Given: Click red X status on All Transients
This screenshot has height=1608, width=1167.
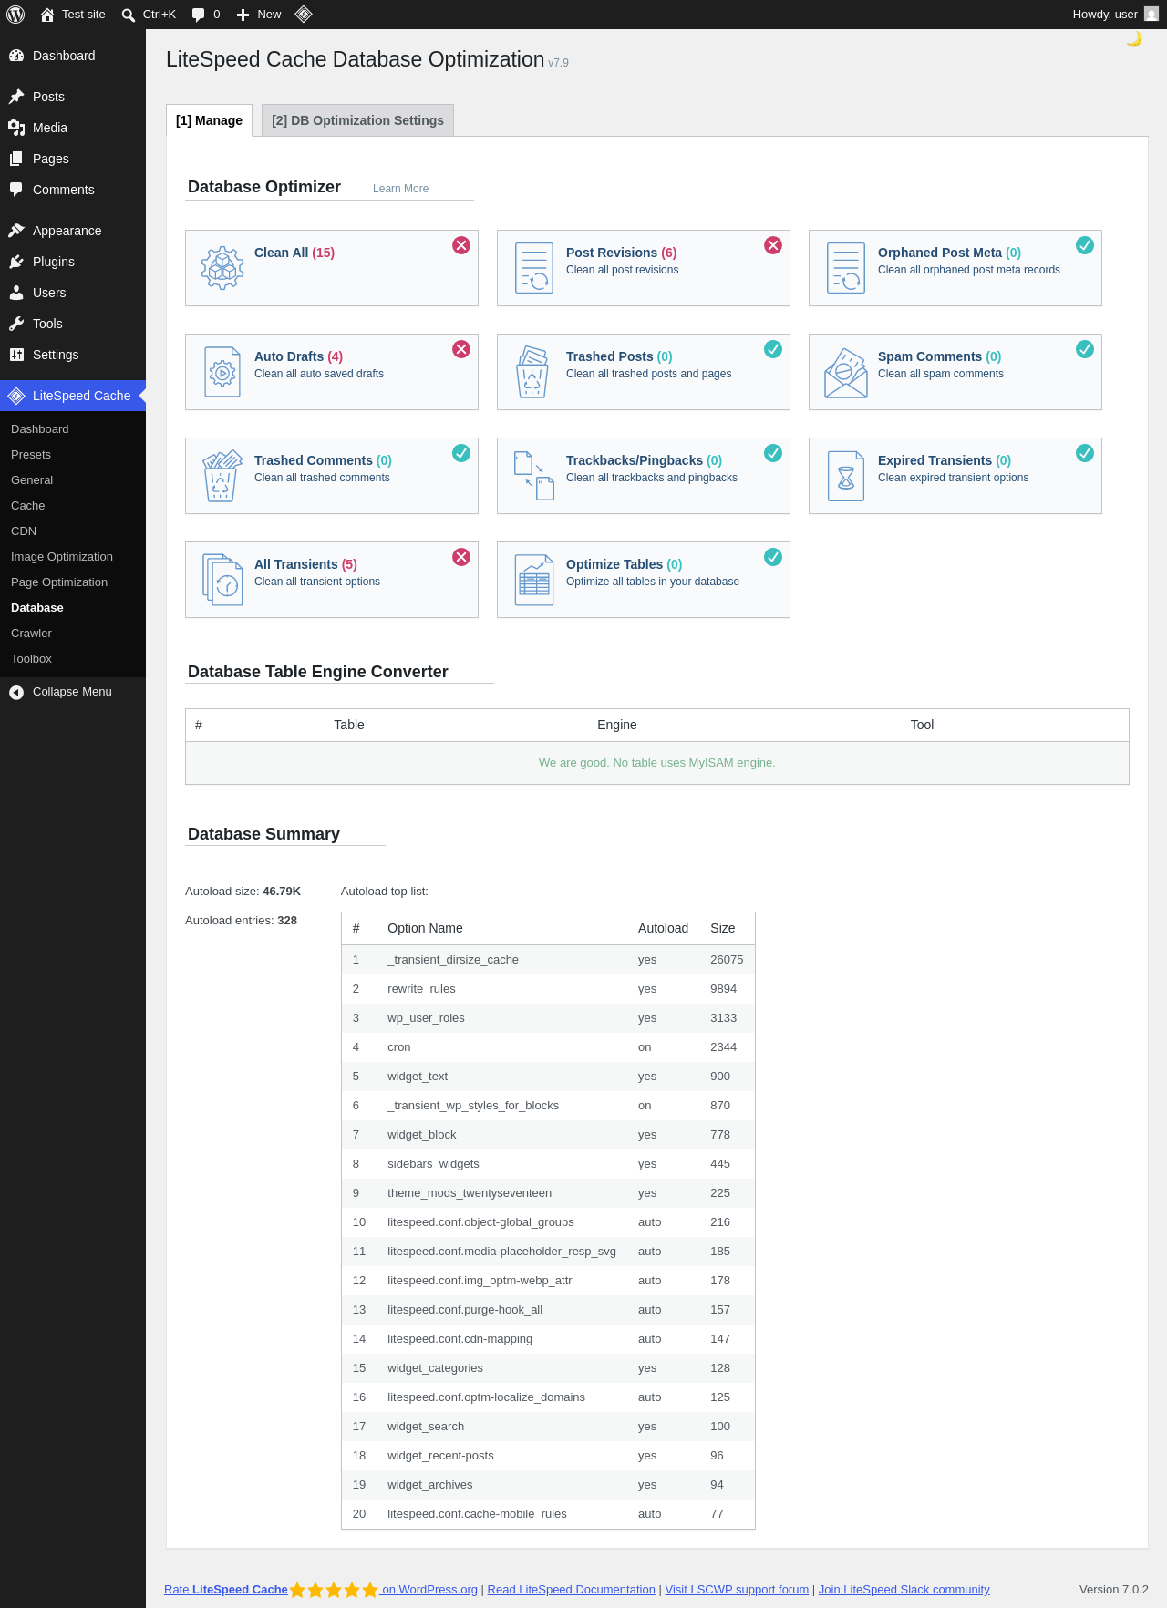Looking at the screenshot, I should coord(461,557).
